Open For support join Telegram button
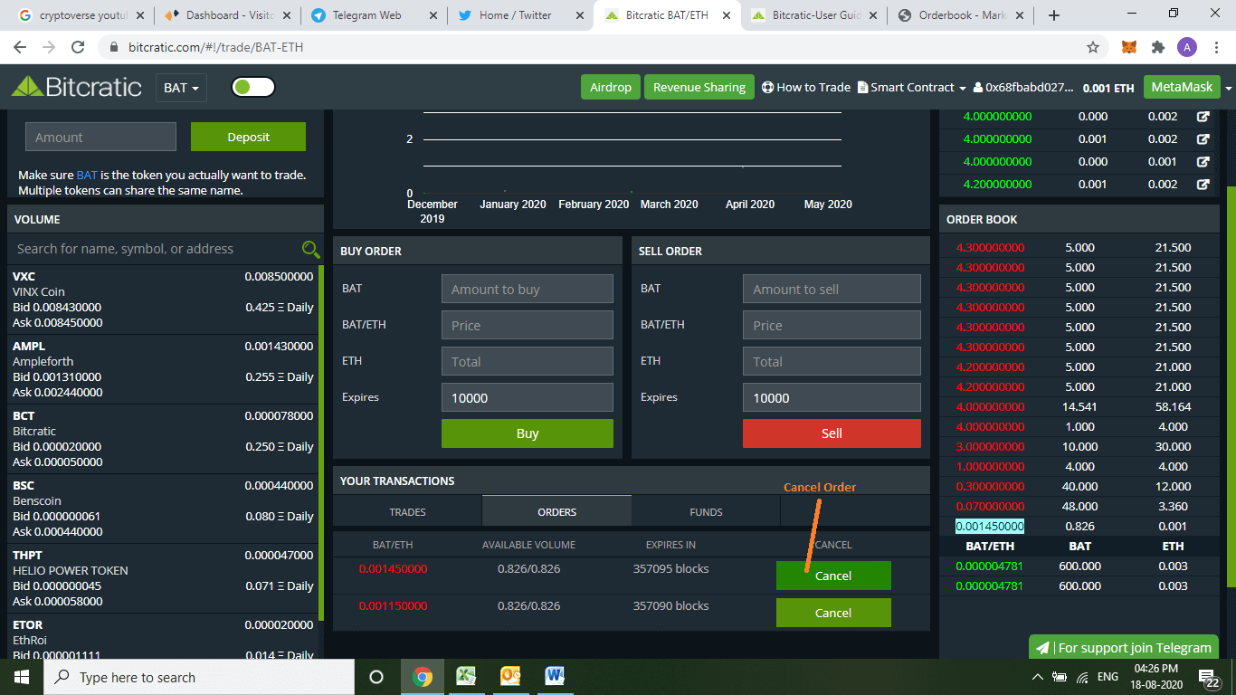The width and height of the screenshot is (1236, 695). click(x=1124, y=647)
